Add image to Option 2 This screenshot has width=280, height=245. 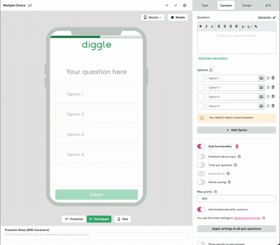point(261,88)
